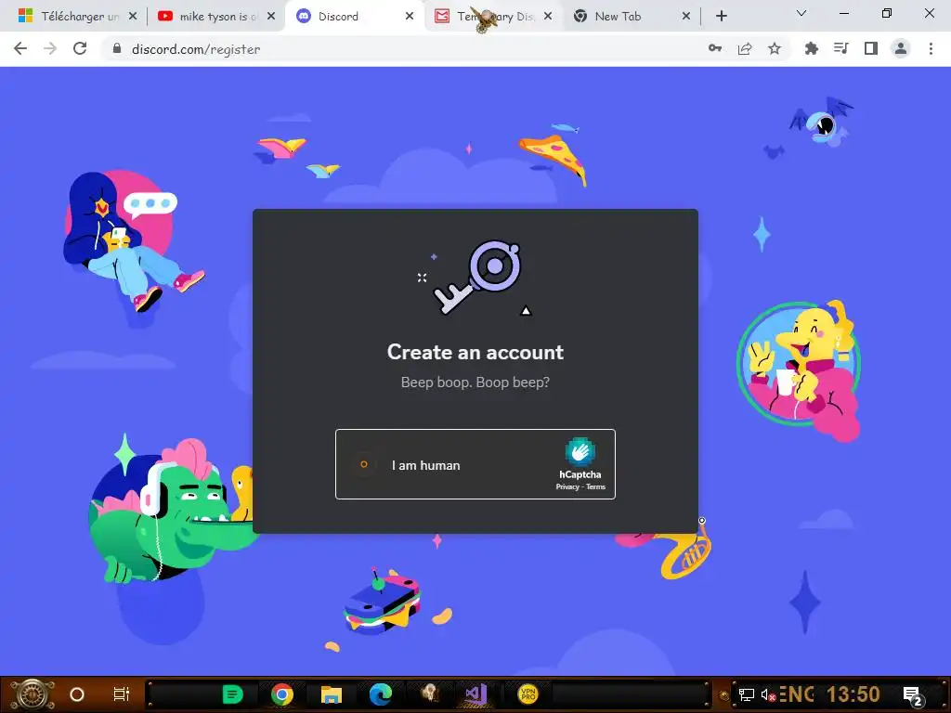Open Visual Studio from the taskbar
The width and height of the screenshot is (951, 713).
(x=476, y=694)
